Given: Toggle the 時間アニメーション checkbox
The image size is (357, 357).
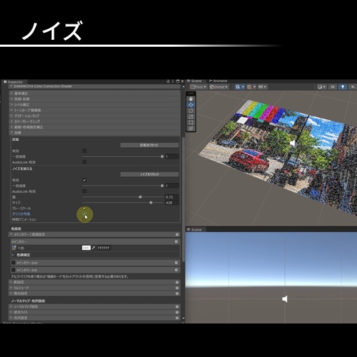Looking at the screenshot, I should coord(84,220).
